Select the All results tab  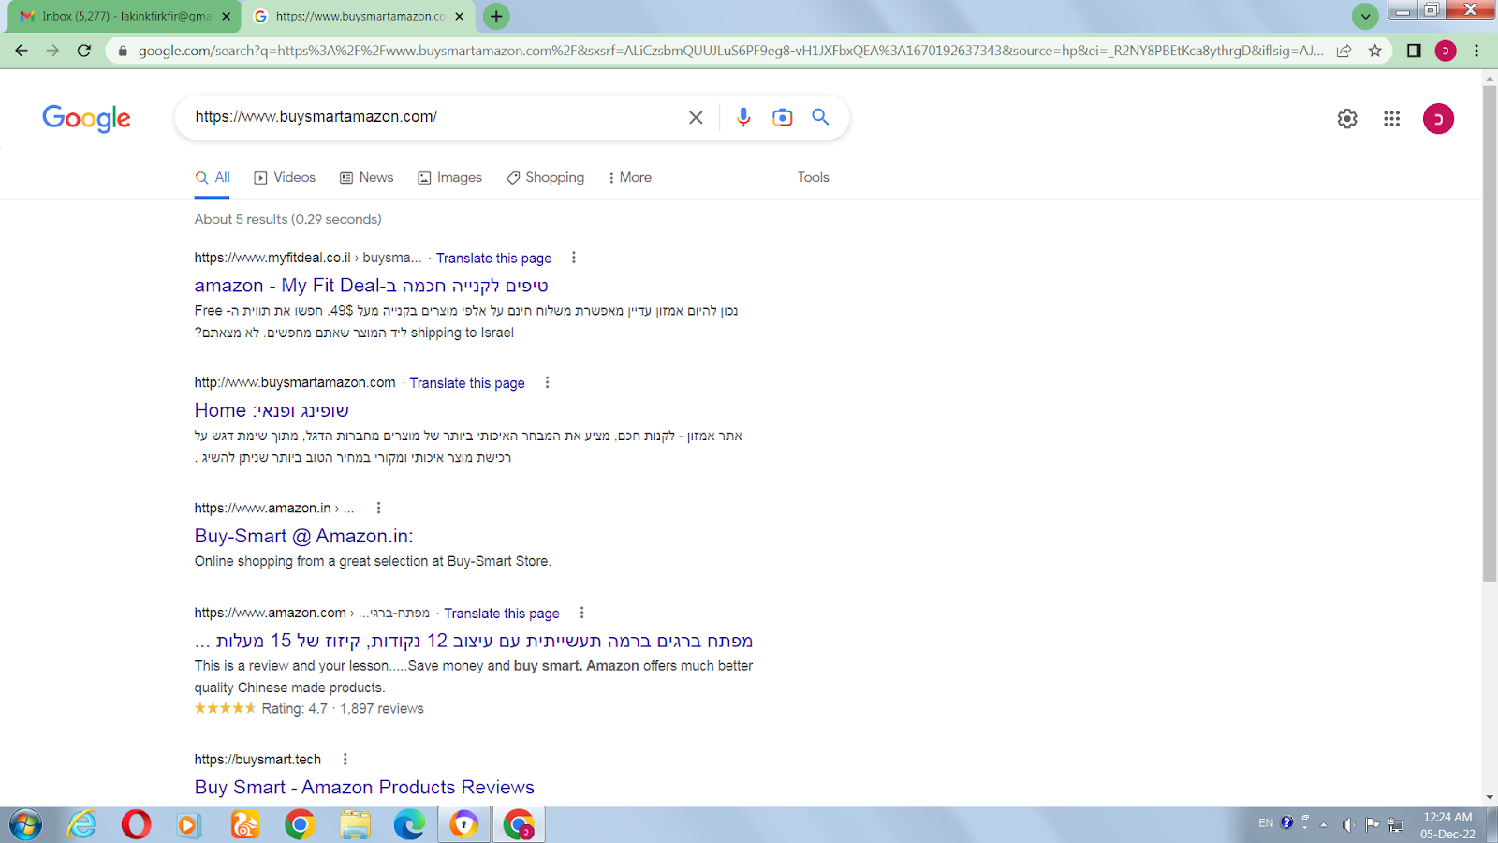(213, 177)
